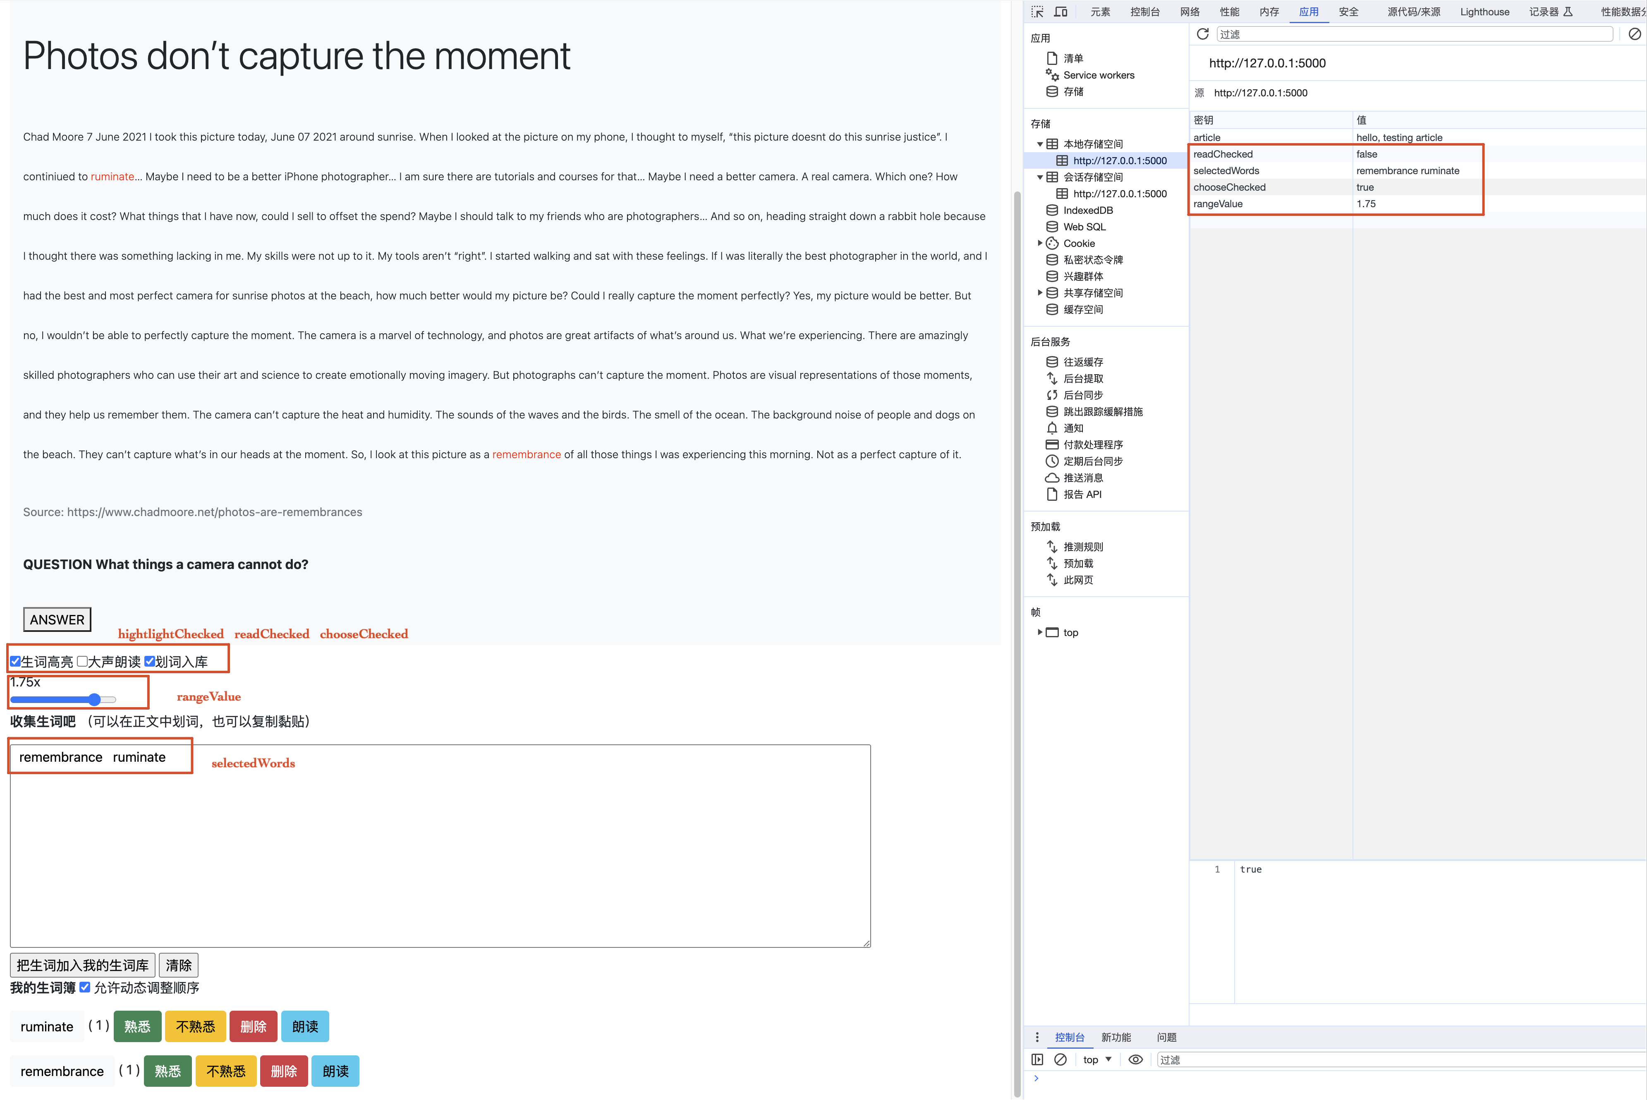Click the clear console icon

(x=1060, y=1059)
